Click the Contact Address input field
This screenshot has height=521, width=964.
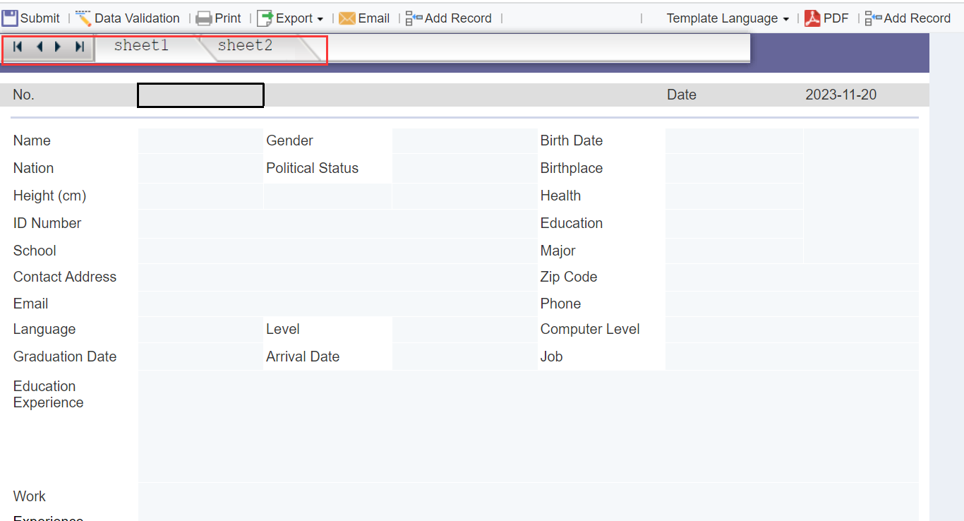338,277
